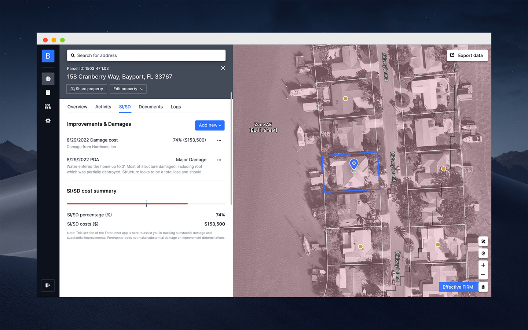Click the '8/29/2022 PDA' entry
The height and width of the screenshot is (330, 528).
click(x=83, y=159)
